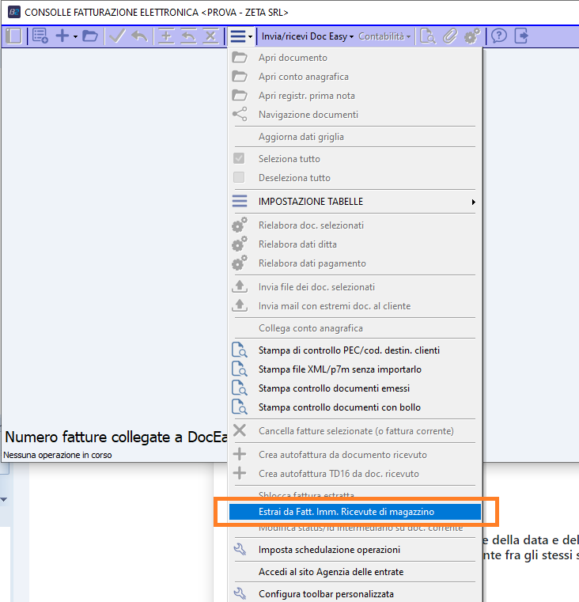Open Invia/ricevi Doc Easy dropdown
This screenshot has height=602, width=579.
(307, 36)
